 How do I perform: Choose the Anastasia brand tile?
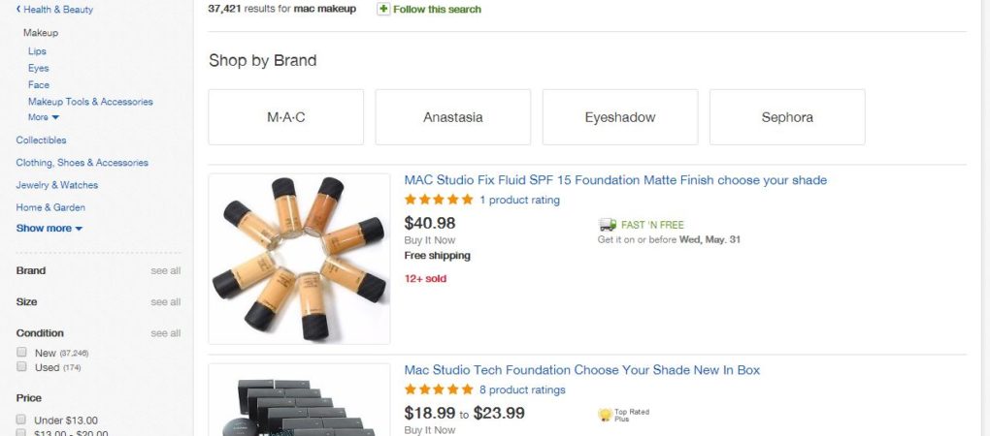453,117
